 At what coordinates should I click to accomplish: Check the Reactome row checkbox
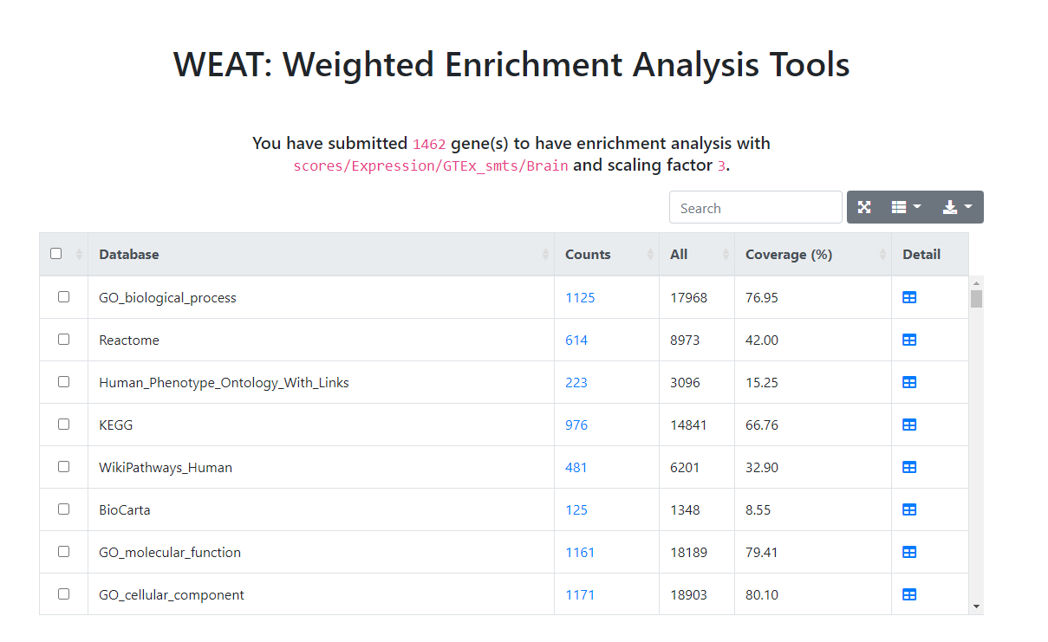pyautogui.click(x=63, y=340)
